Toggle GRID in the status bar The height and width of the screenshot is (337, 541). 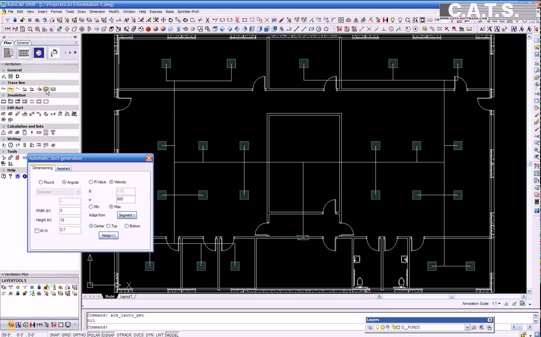pos(66,335)
